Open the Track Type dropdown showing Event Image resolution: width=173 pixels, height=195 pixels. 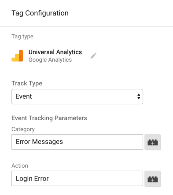point(77,96)
